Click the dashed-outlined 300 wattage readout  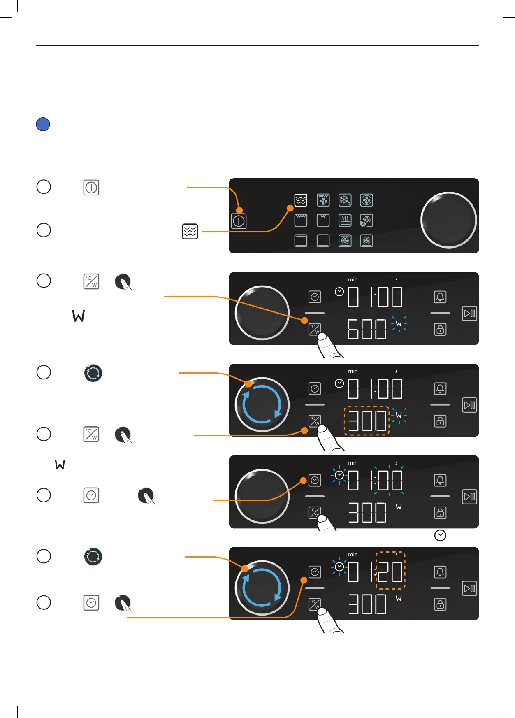pos(367,421)
